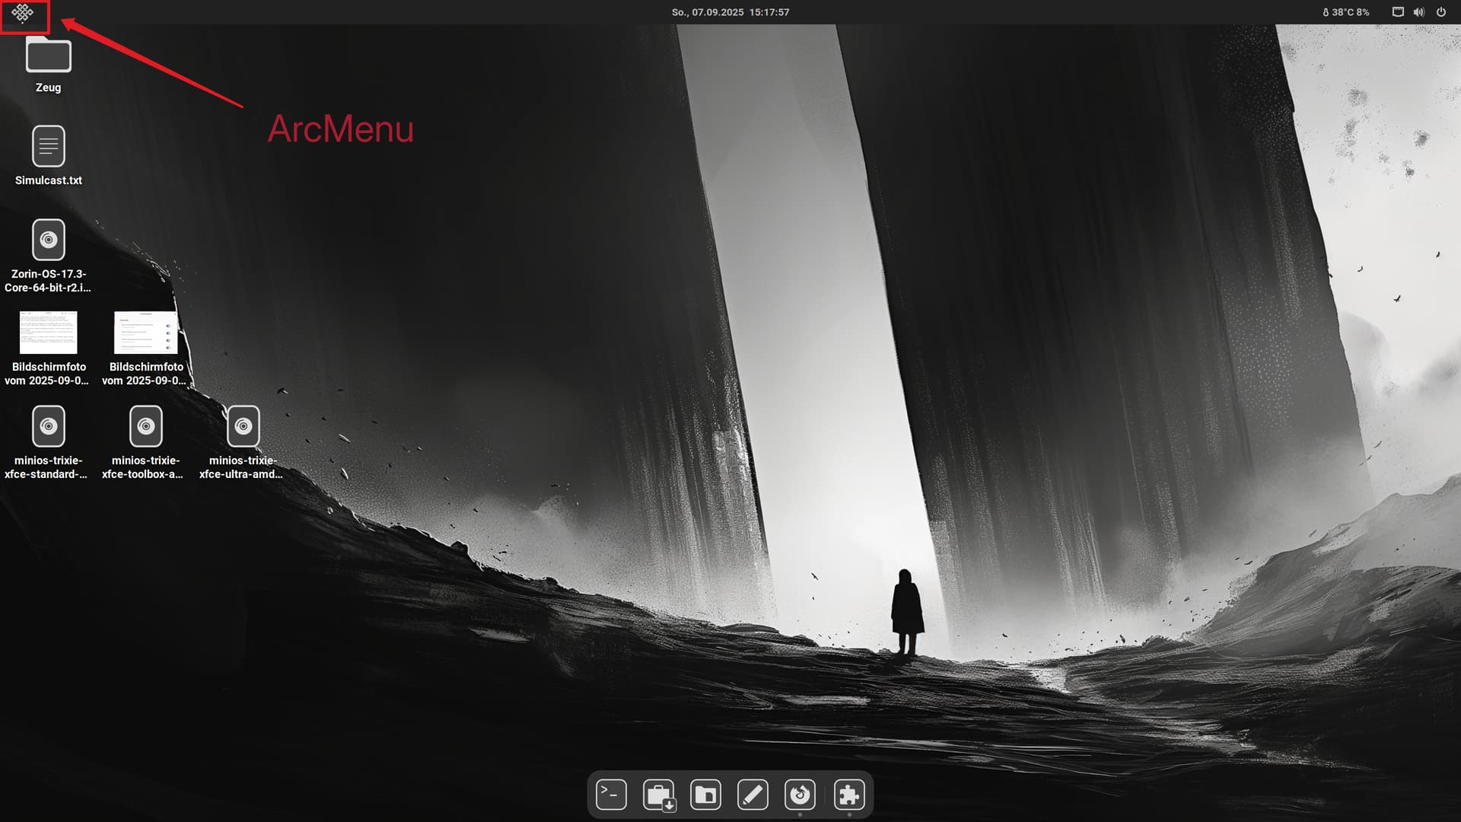Select the first Bildschirmfoto thumbnail
The image size is (1461, 822).
48,333
